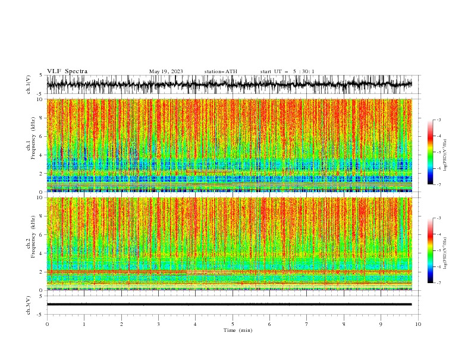Select the "start UT = 5 :30: 1" text
Image resolution: width=471 pixels, height=364 pixels.
[287, 71]
